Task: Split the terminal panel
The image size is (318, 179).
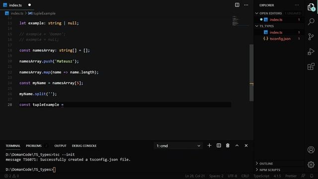Action: click(219, 146)
